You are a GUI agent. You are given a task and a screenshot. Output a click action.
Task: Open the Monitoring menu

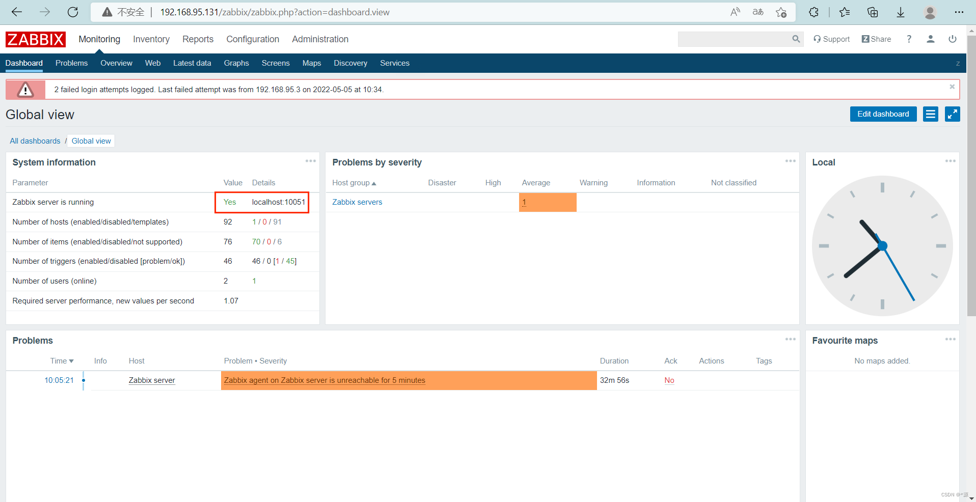(99, 39)
